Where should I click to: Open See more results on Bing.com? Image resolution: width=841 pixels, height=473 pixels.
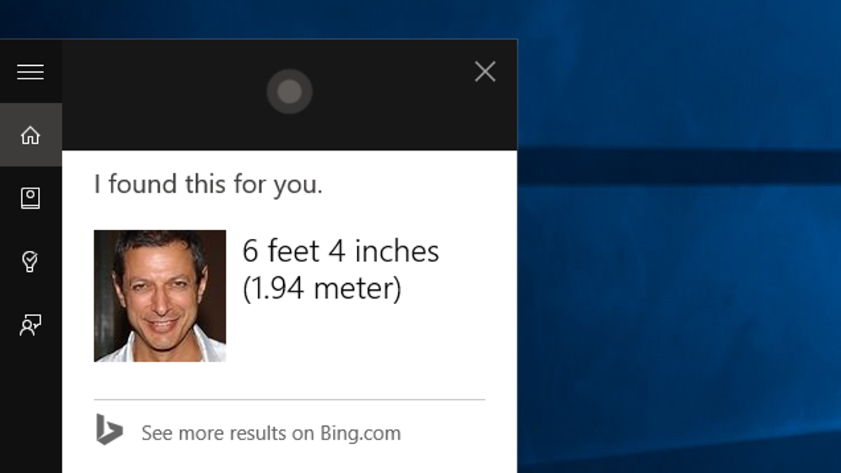(x=271, y=433)
